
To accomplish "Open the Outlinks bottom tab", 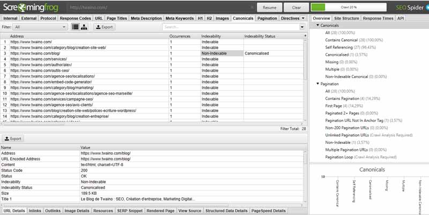I will point(53,211).
